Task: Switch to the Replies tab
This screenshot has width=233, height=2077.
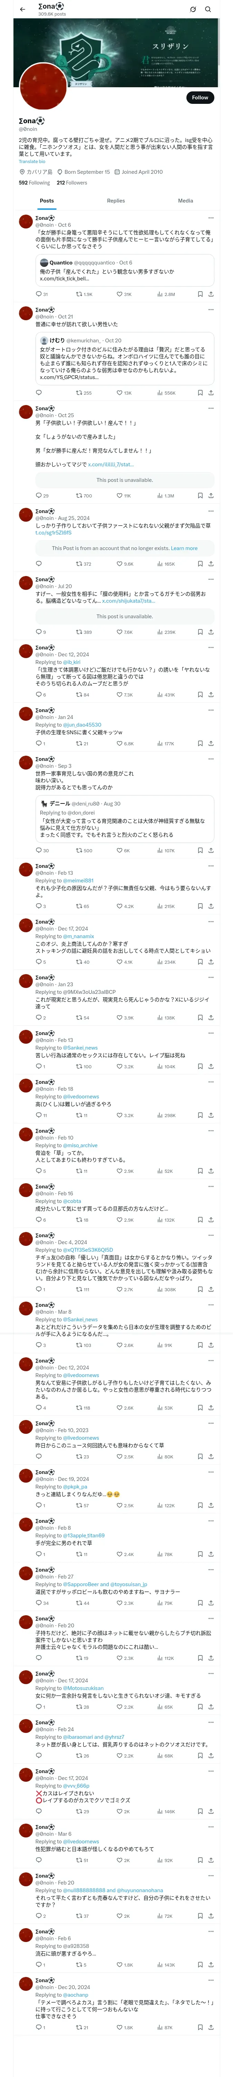Action: [116, 201]
